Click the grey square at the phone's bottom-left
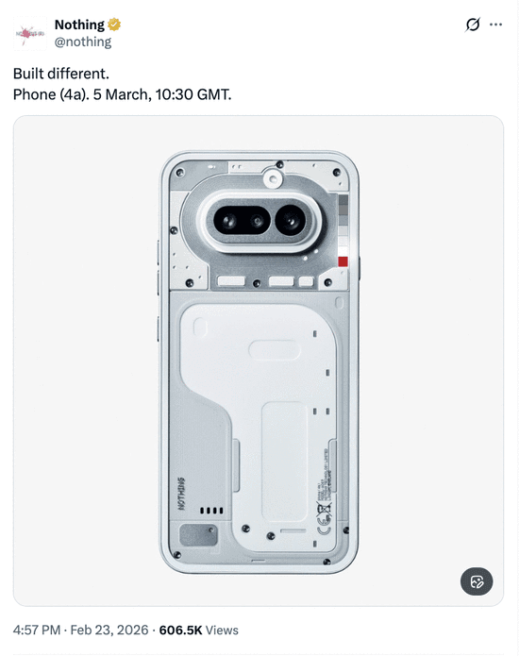The width and height of the screenshot is (519, 656). pos(198,535)
